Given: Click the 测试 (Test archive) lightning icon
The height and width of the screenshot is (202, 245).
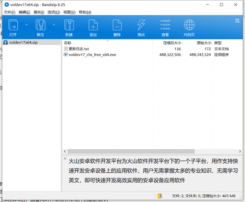Looking at the screenshot, I should (141, 25).
